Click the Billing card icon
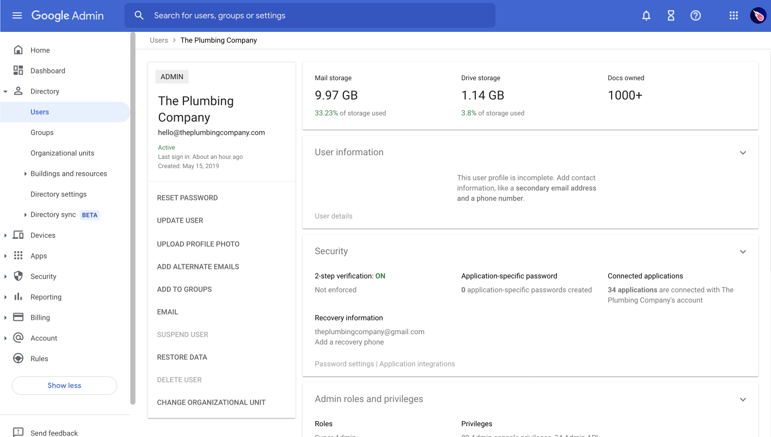Viewport: 771px width, 437px height. point(18,317)
